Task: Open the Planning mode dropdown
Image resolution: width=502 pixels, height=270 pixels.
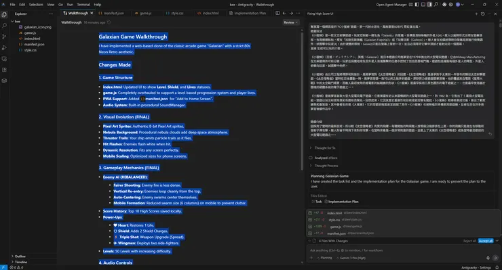Action: coord(324,258)
